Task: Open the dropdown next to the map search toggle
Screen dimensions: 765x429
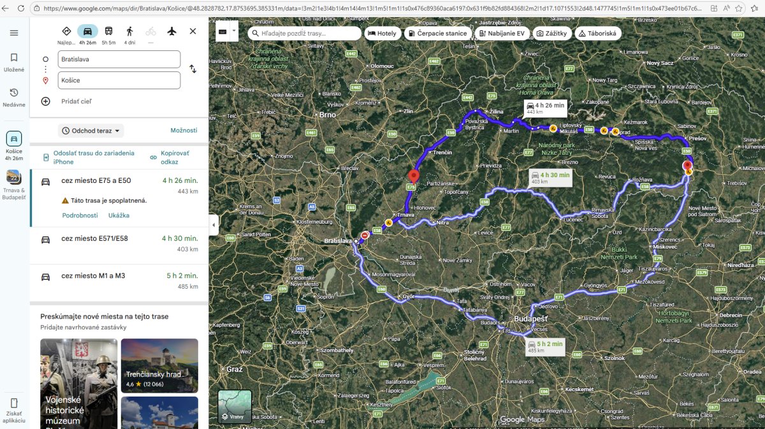Action: pos(234,31)
